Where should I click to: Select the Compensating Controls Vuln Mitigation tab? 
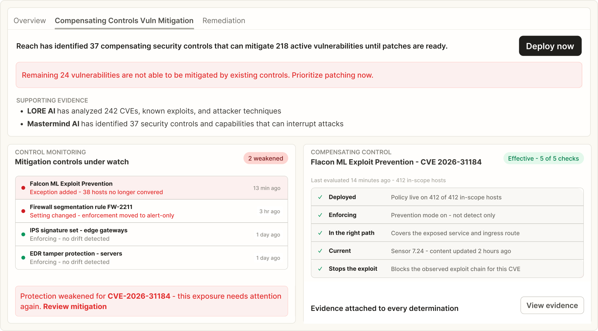tap(124, 21)
